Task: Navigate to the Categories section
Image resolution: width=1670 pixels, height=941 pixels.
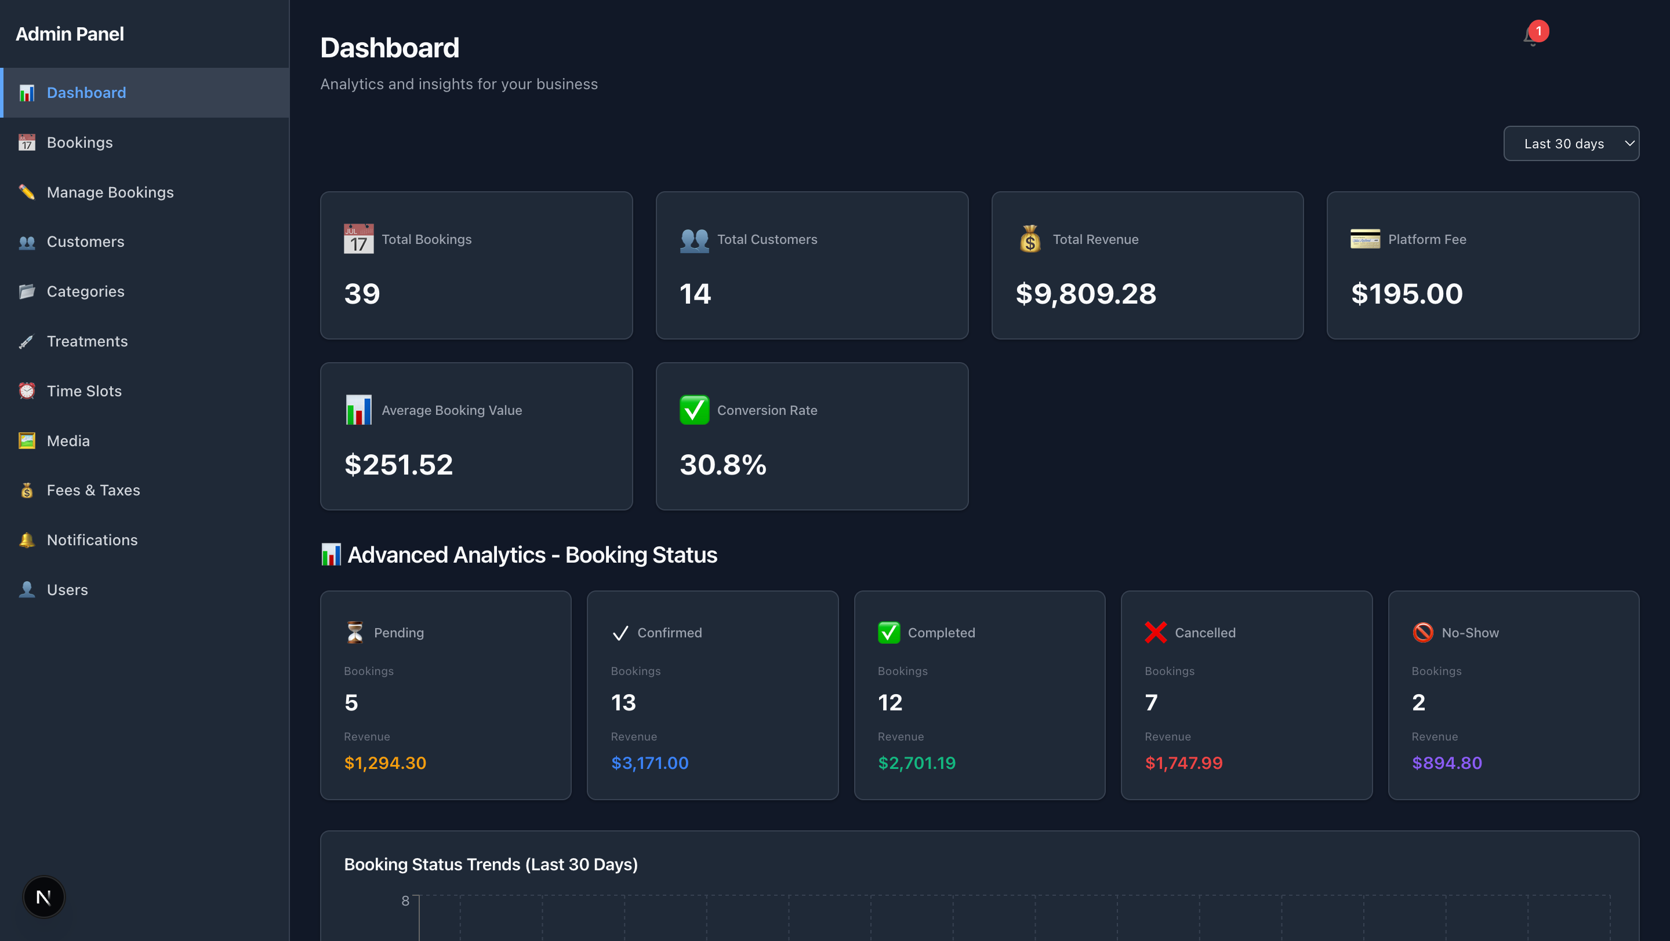Action: pyautogui.click(x=85, y=291)
